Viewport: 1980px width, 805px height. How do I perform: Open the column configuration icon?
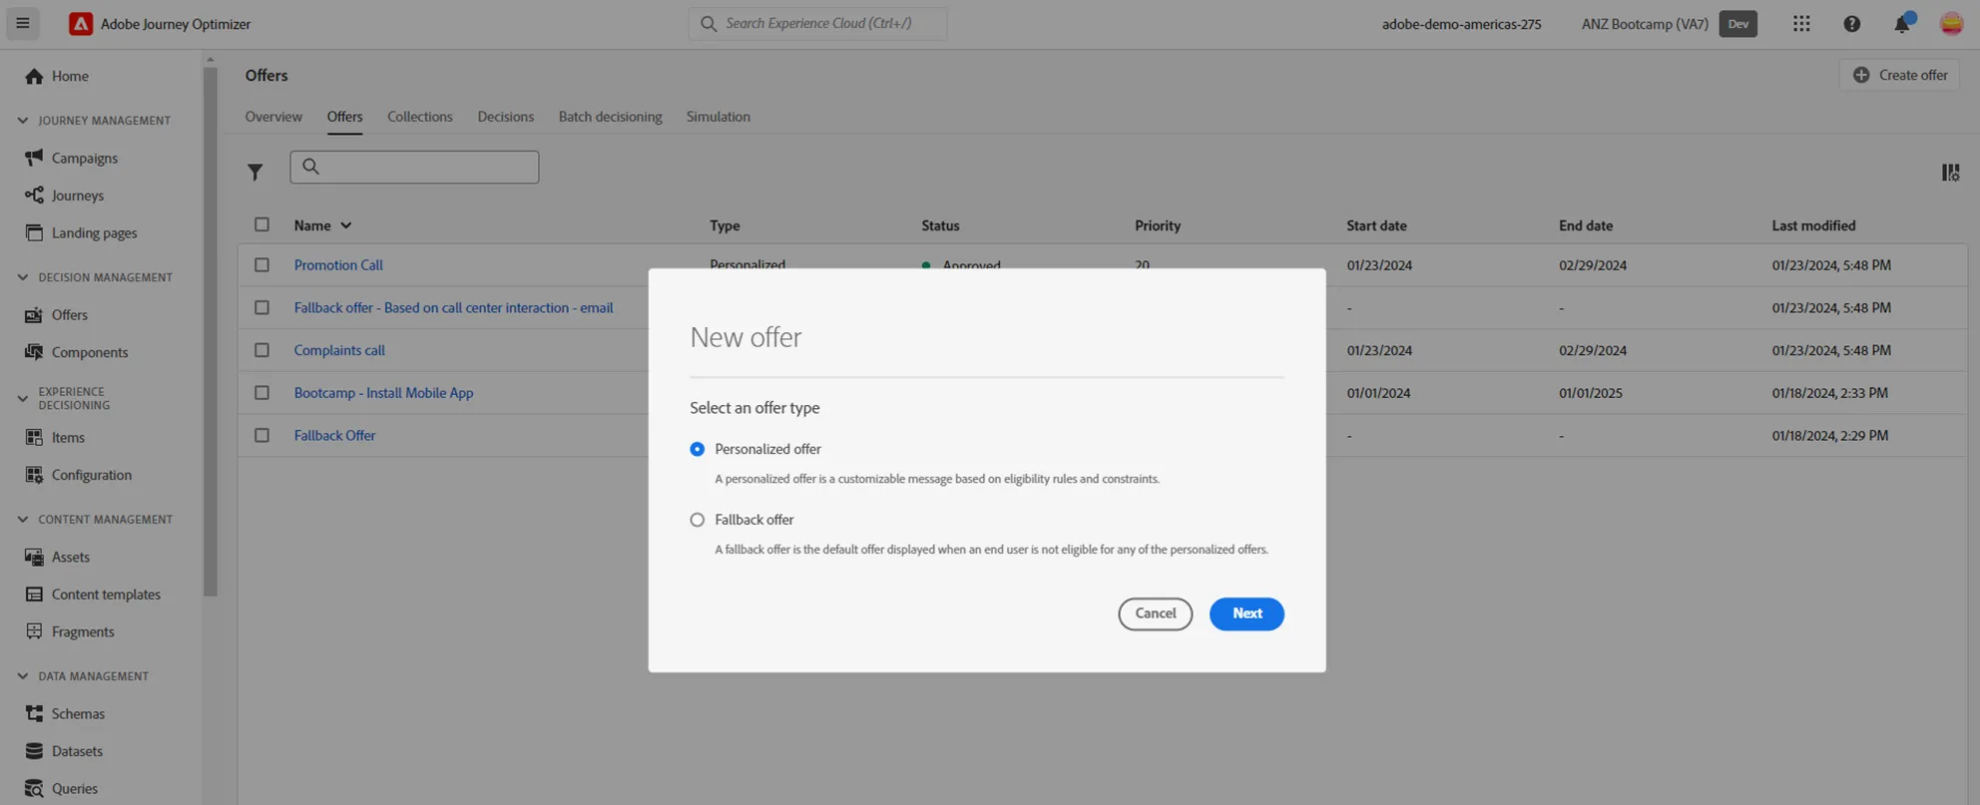[1950, 173]
